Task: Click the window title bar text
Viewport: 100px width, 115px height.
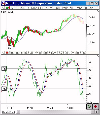Action: pyautogui.click(x=39, y=3)
